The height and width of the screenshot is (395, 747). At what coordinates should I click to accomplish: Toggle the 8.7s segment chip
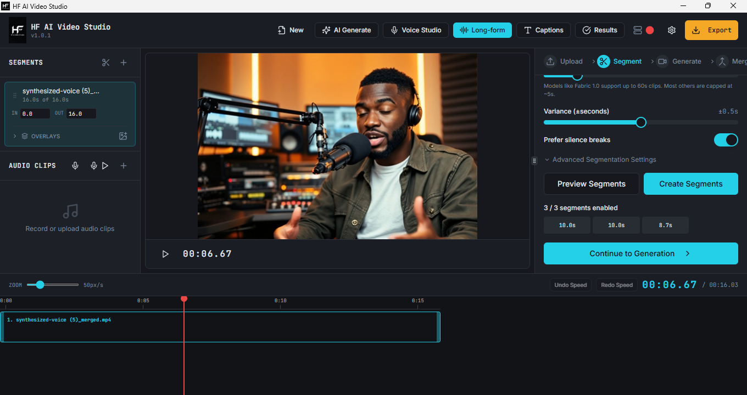[x=665, y=225]
